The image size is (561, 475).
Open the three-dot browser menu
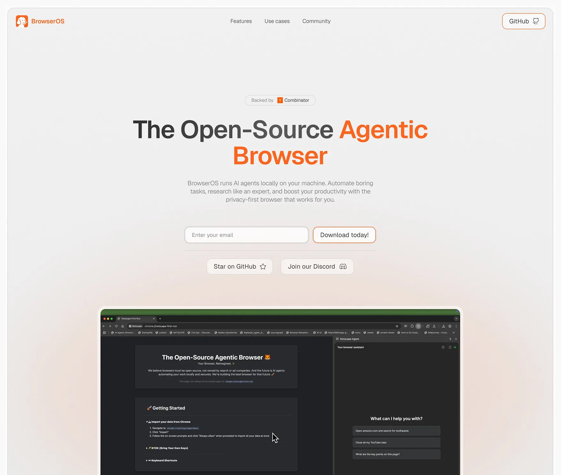(x=456, y=326)
